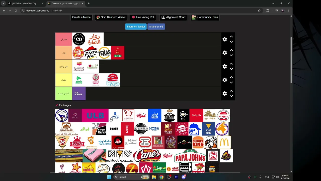Move the Foil Burger tier up
This screenshot has height=181, width=321.
pyautogui.click(x=231, y=91)
